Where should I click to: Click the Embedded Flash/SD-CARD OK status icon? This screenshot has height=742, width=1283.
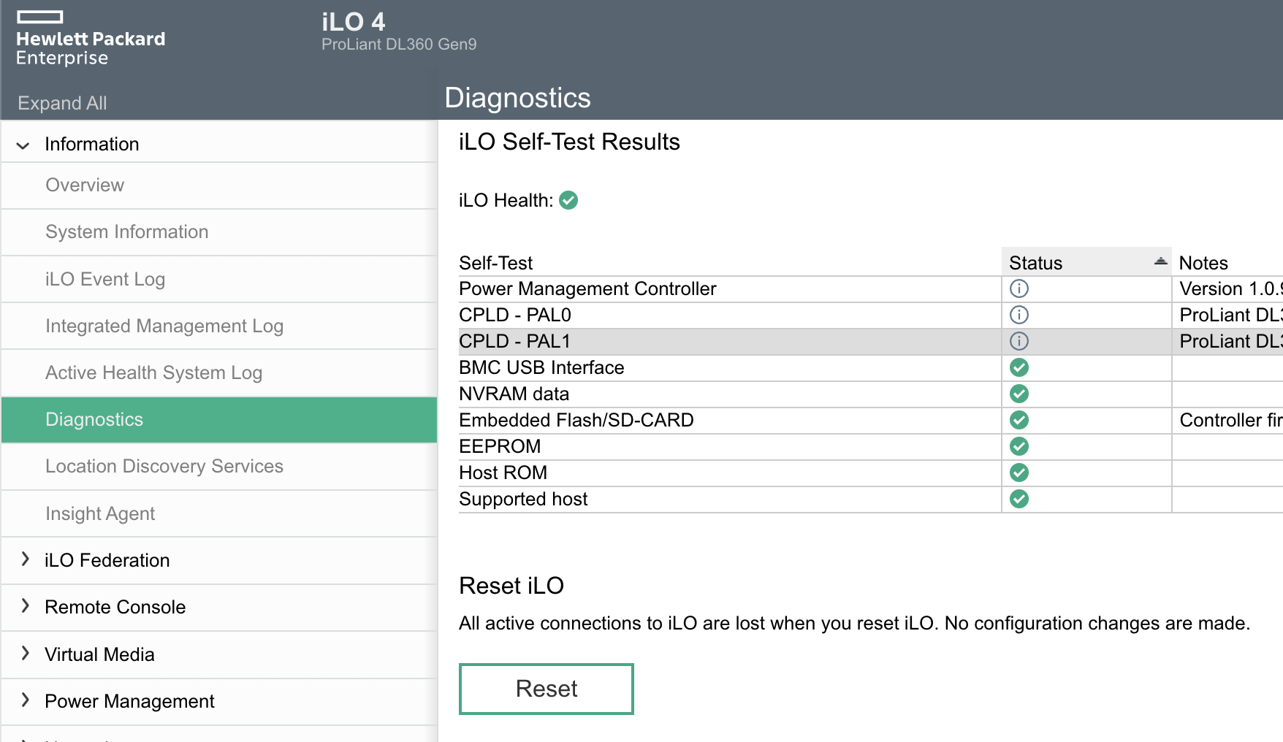[x=1019, y=420]
